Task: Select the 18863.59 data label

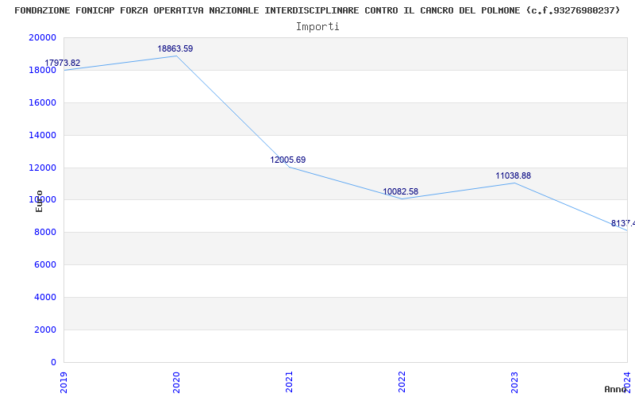Action: click(x=175, y=48)
